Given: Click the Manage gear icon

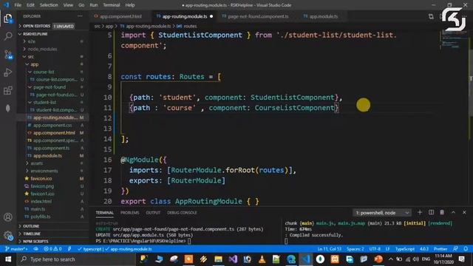Looking at the screenshot, I should coord(8,235).
